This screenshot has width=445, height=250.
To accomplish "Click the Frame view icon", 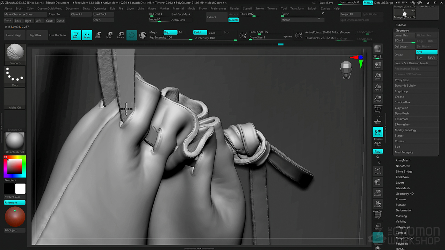I will [x=378, y=170].
